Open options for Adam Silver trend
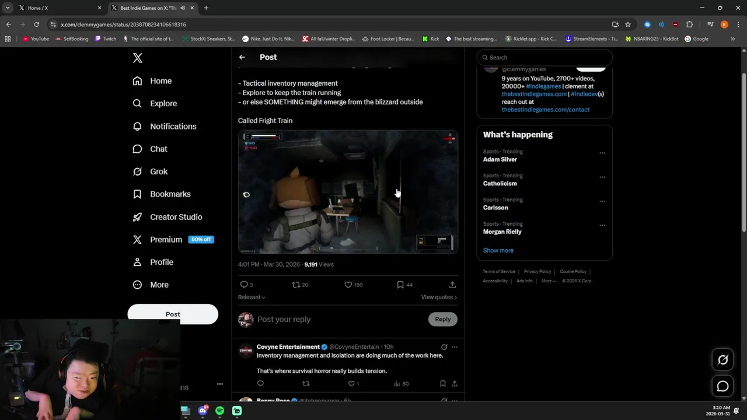The image size is (747, 420). [x=602, y=153]
